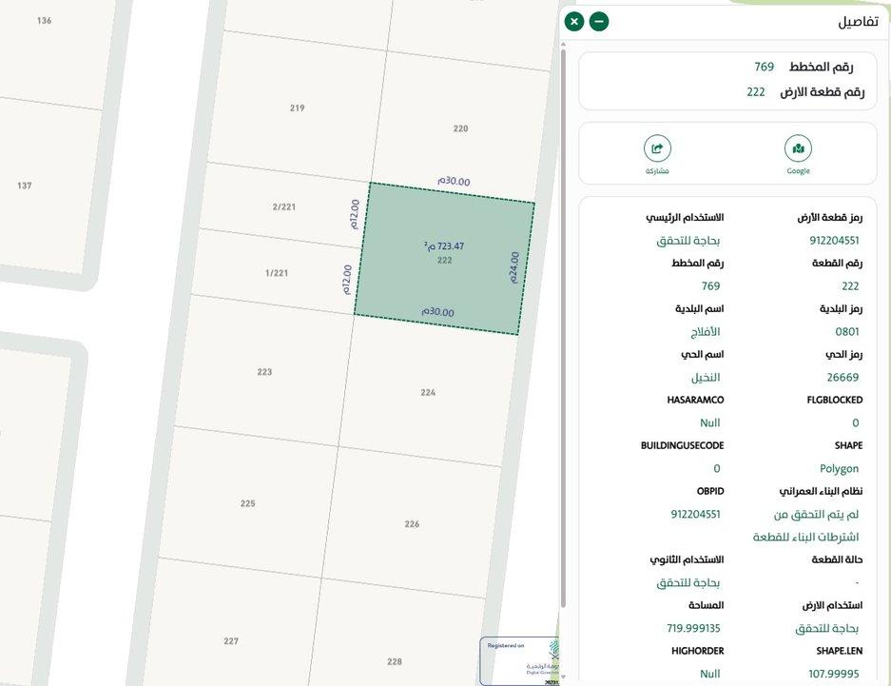The height and width of the screenshot is (686, 891).
Task: Close the تفاصيل details panel
Action: pyautogui.click(x=574, y=21)
